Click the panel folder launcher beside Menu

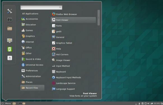pos(14,103)
